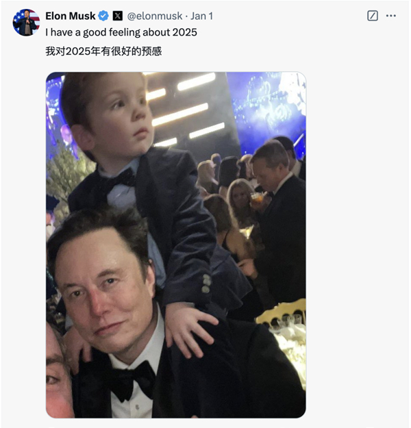Viewport: 411px width, 428px height.
Task: View the author's profile via the small round avatar
Action: pyautogui.click(x=26, y=23)
